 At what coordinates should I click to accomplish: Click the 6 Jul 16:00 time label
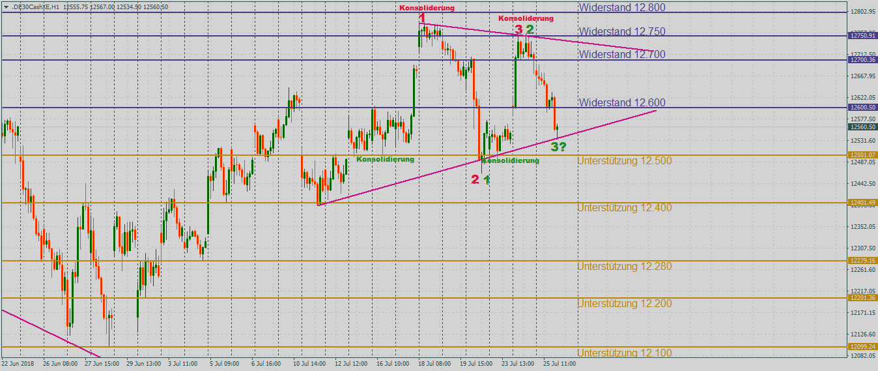point(266,364)
